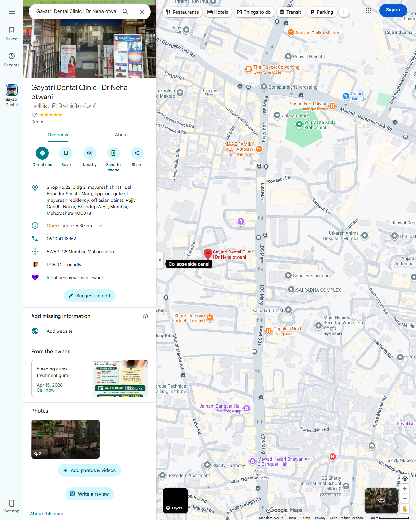This screenshot has width=416, height=520.
Task: Click Suggest an edit button
Action: 90,296
